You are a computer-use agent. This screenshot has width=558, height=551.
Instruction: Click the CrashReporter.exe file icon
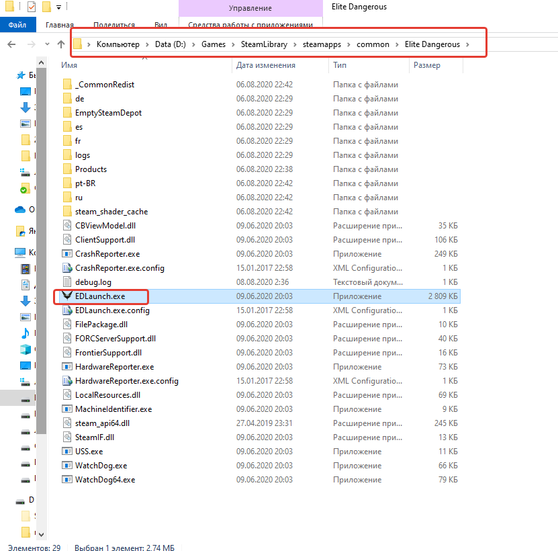coord(67,253)
